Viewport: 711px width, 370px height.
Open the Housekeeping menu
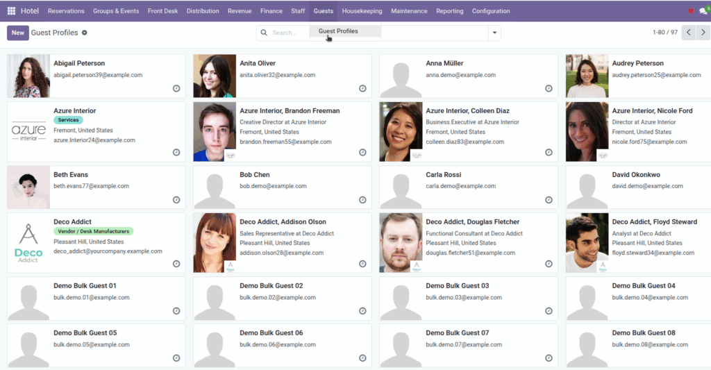click(362, 11)
